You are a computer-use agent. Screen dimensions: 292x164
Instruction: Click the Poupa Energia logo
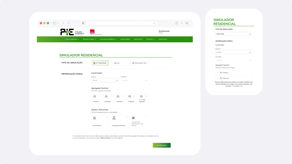(x=67, y=32)
